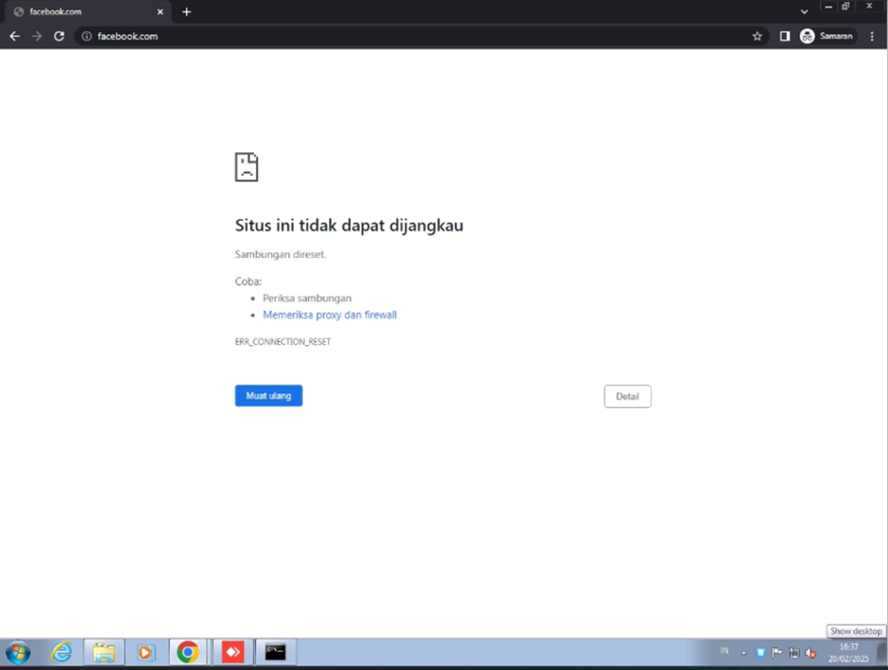Open Command Prompt from the taskbar
This screenshot has height=670, width=888.
[275, 652]
